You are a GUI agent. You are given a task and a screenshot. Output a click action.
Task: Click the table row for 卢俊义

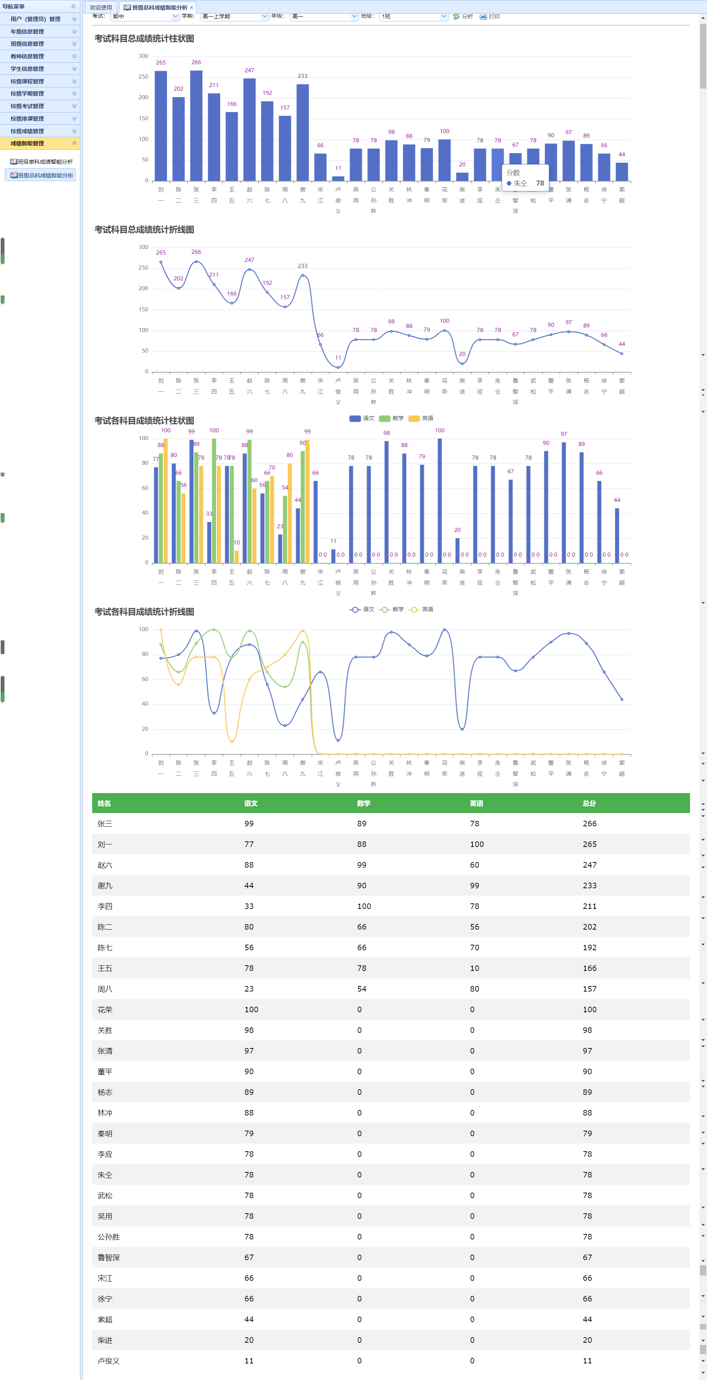click(x=391, y=1361)
